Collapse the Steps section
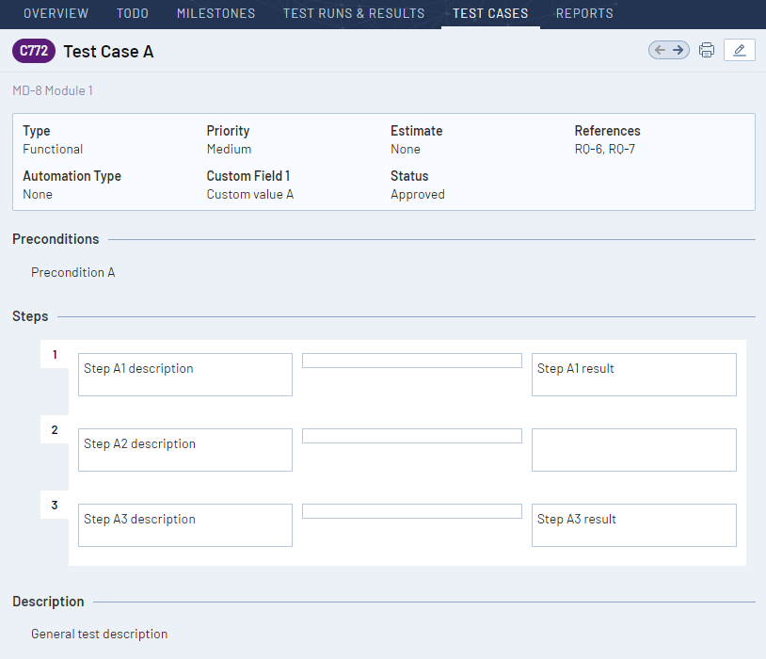Image resolution: width=766 pixels, height=659 pixels. (x=29, y=316)
